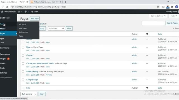Go forward with the arrow button
The height and width of the screenshot is (100, 179).
coord(3,7)
